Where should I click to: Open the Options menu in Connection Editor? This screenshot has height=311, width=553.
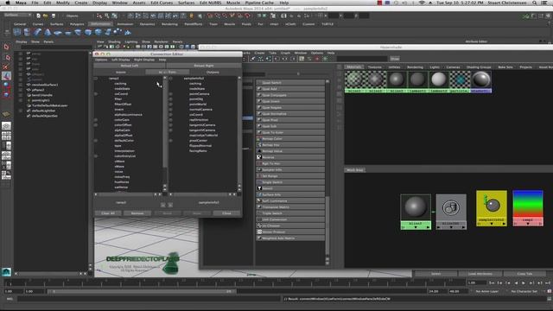101,60
